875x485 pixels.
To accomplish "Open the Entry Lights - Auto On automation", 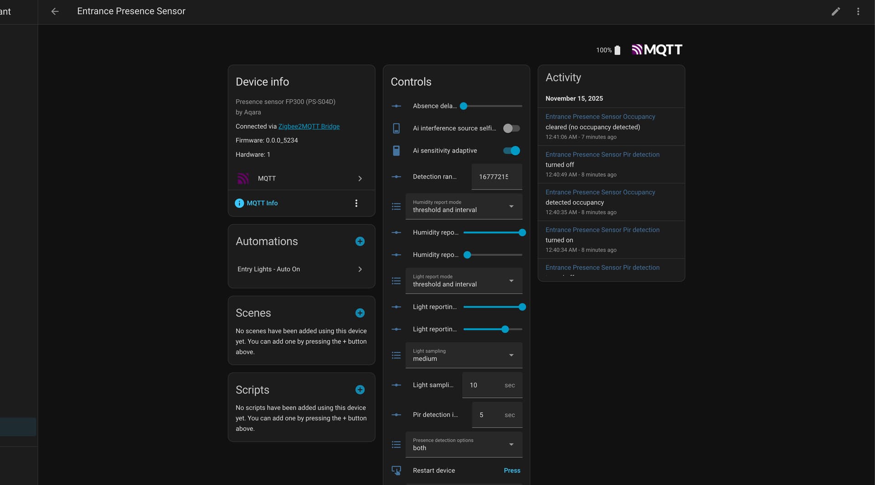I will (301, 269).
